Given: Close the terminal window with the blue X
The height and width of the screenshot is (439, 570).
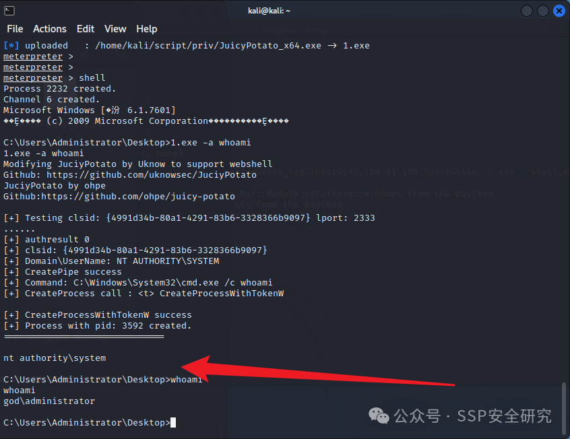Looking at the screenshot, I should (x=559, y=11).
